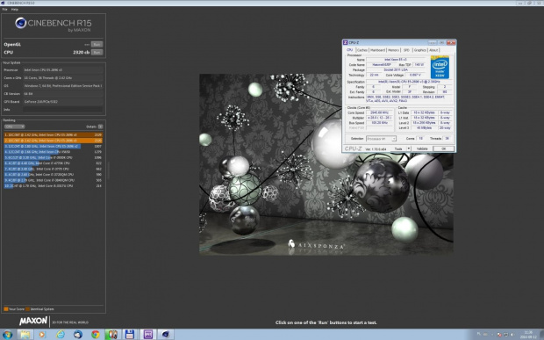The image size is (544, 340).
Task: Select the Core i7-4770K ranking row
Action: coord(53,163)
